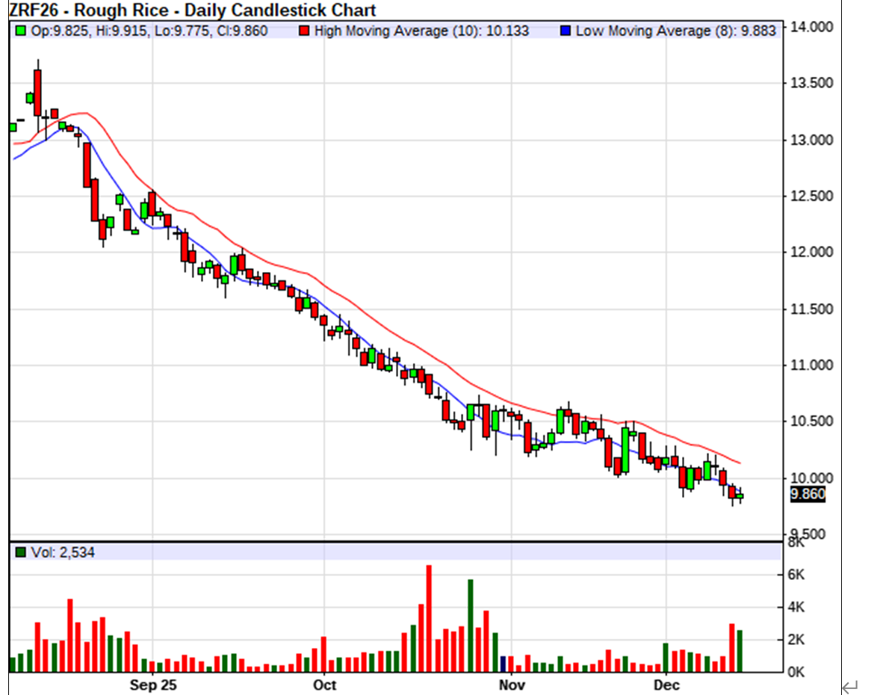Click the green Vol legend swatch

19,552
